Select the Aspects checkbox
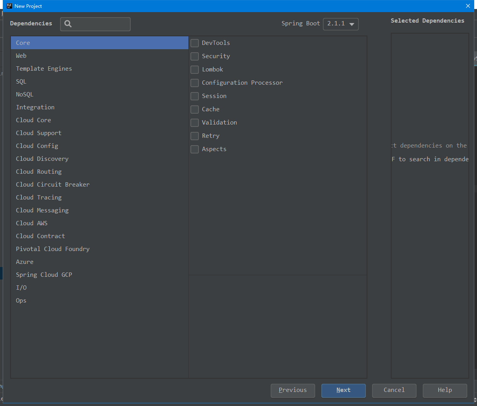The width and height of the screenshot is (477, 406). tap(195, 149)
